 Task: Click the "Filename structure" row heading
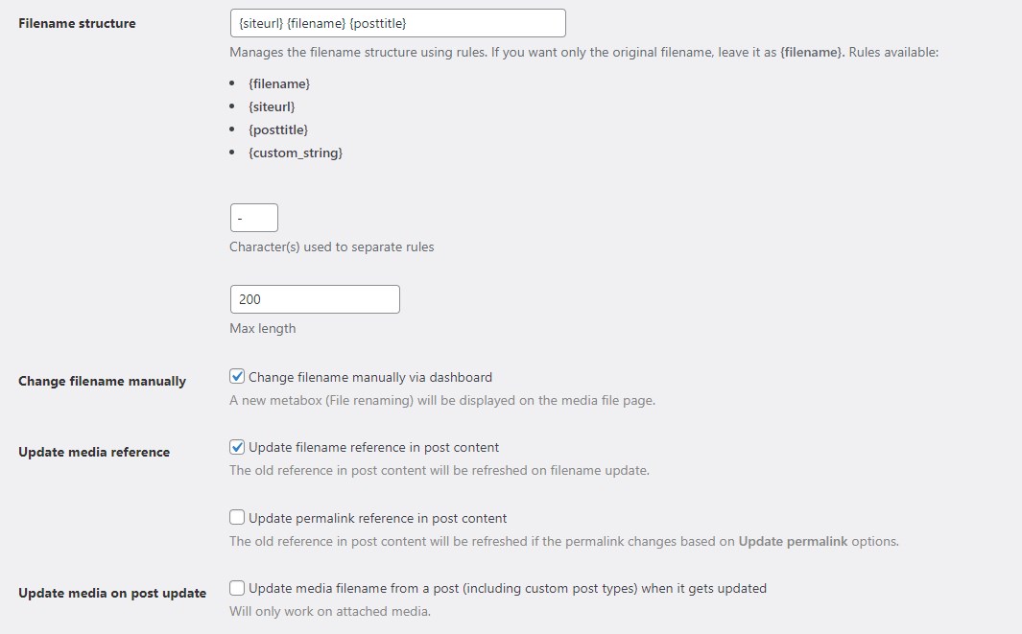coord(77,23)
